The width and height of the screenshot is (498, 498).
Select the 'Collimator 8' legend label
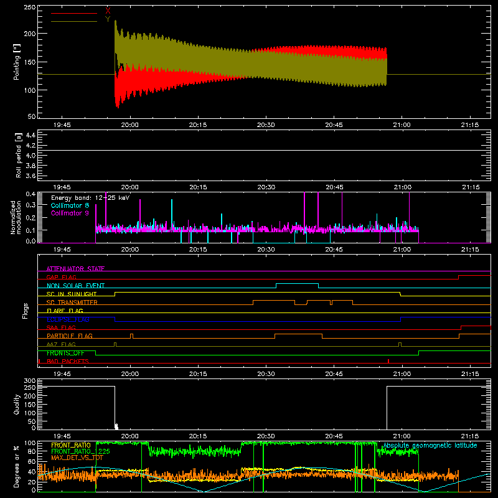point(70,205)
